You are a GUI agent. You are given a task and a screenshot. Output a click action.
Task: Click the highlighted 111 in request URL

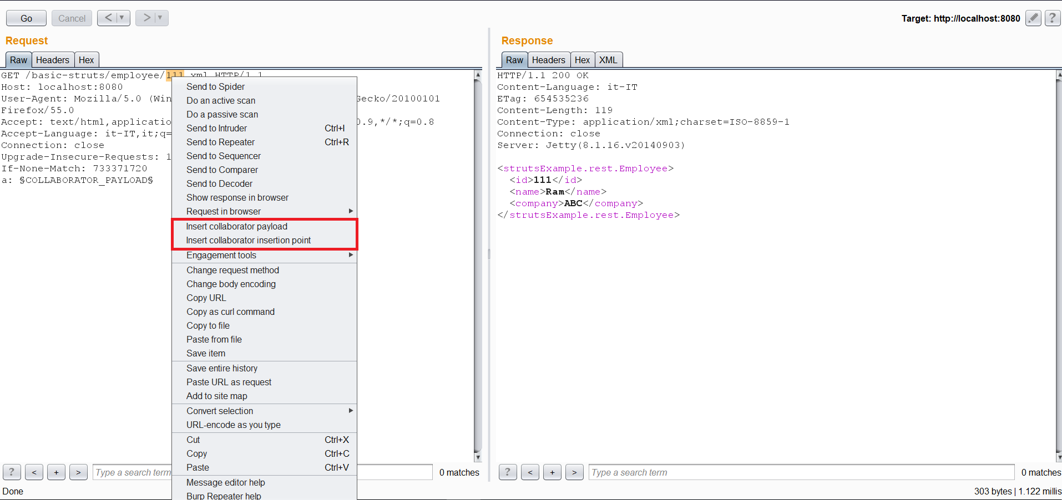click(x=175, y=75)
